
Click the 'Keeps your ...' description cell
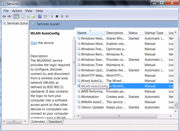116,107
